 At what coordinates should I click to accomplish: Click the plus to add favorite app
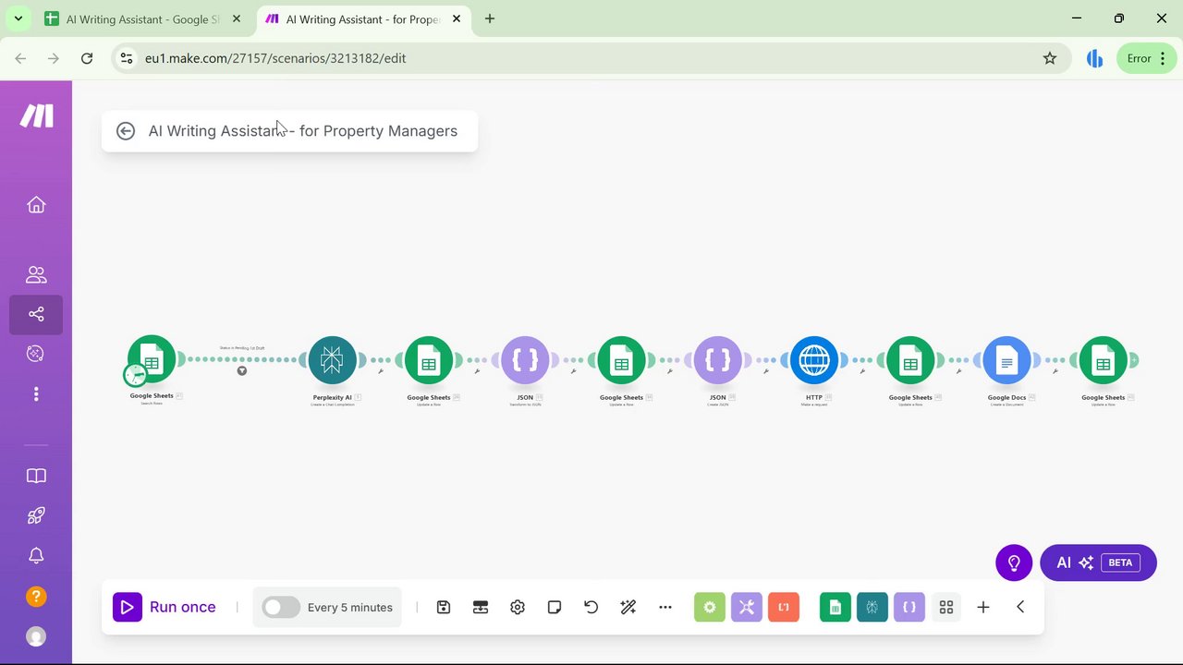983,607
